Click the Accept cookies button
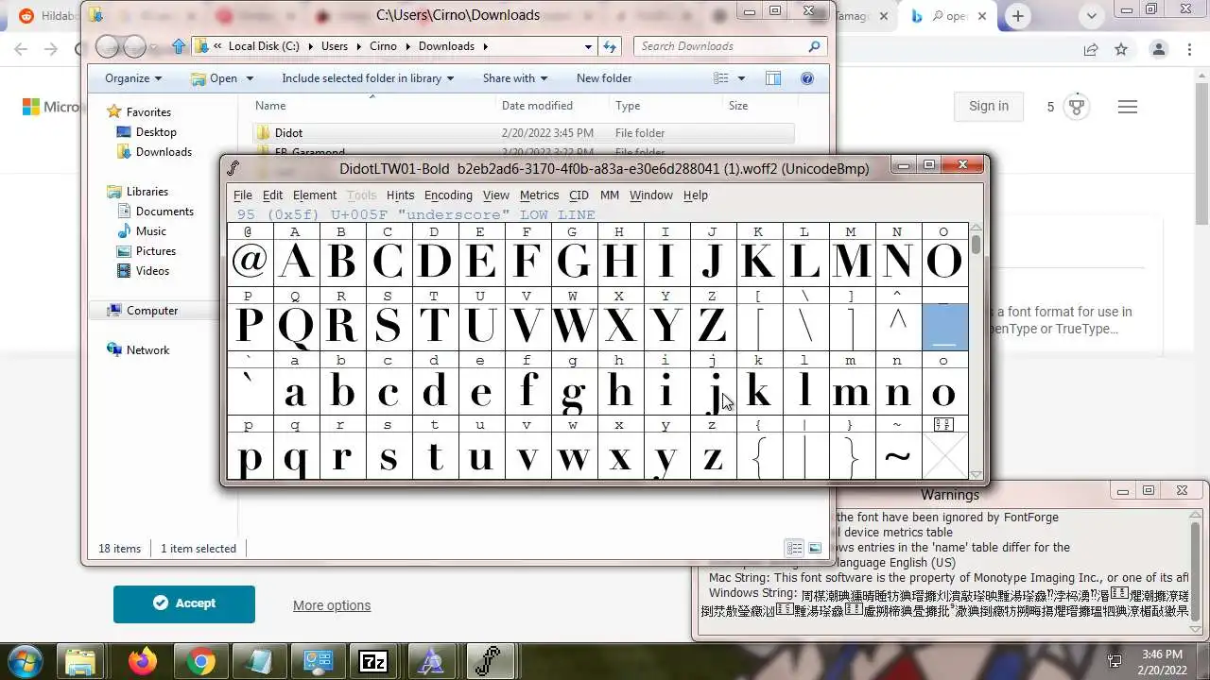This screenshot has width=1210, height=680. coord(184,603)
